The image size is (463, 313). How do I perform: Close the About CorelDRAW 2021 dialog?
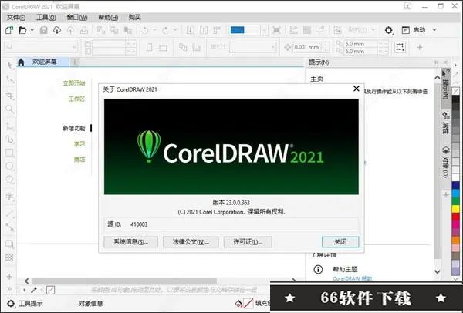coord(357,89)
